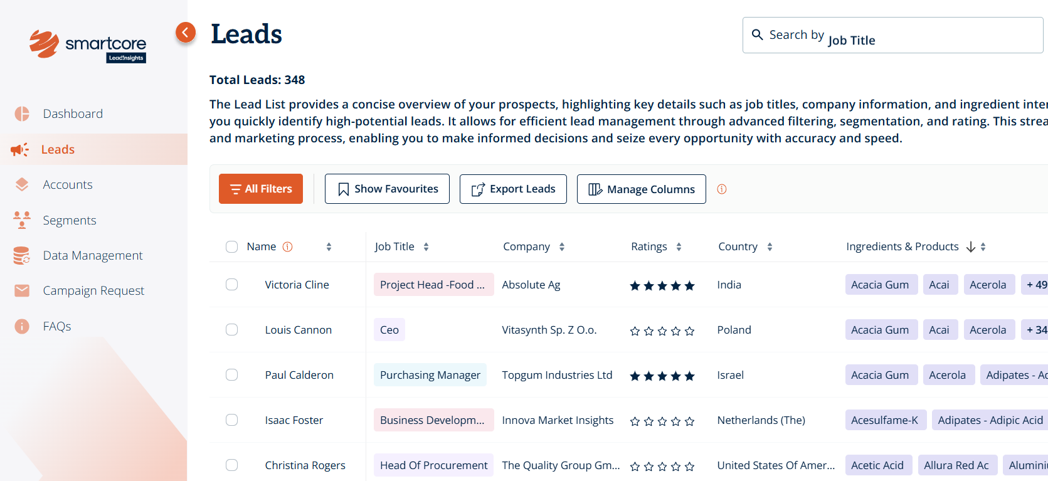Click the info icon next to Name
The image size is (1048, 481).
tap(287, 247)
